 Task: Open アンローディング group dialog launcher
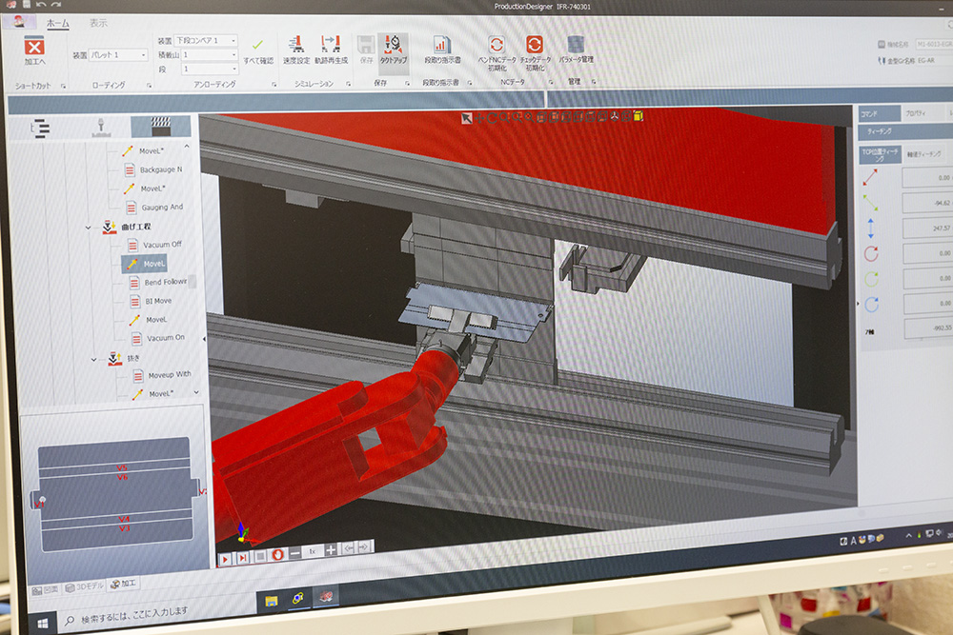pyautogui.click(x=274, y=85)
